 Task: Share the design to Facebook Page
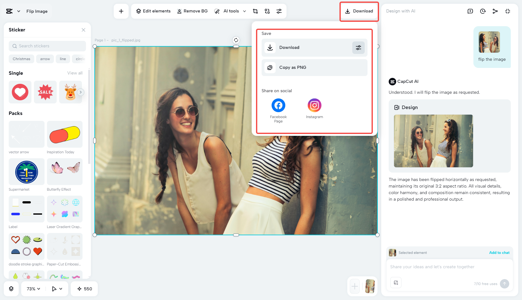pos(278,105)
